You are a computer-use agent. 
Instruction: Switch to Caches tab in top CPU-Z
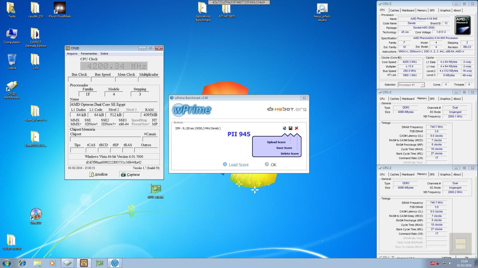click(x=394, y=10)
